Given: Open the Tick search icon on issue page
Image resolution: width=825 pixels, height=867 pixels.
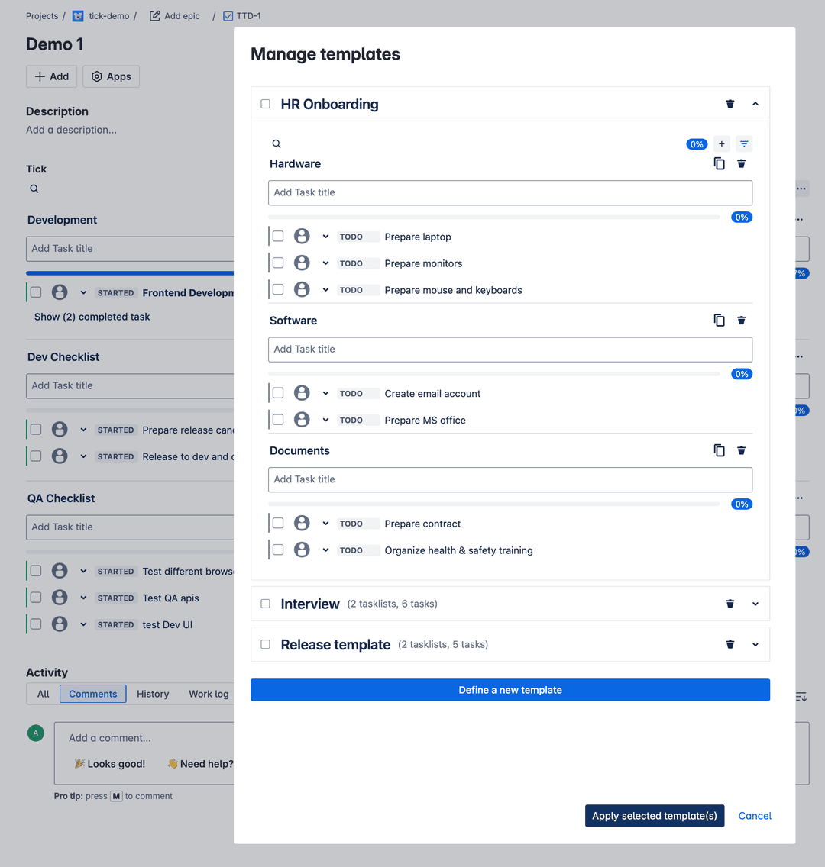Looking at the screenshot, I should (34, 189).
